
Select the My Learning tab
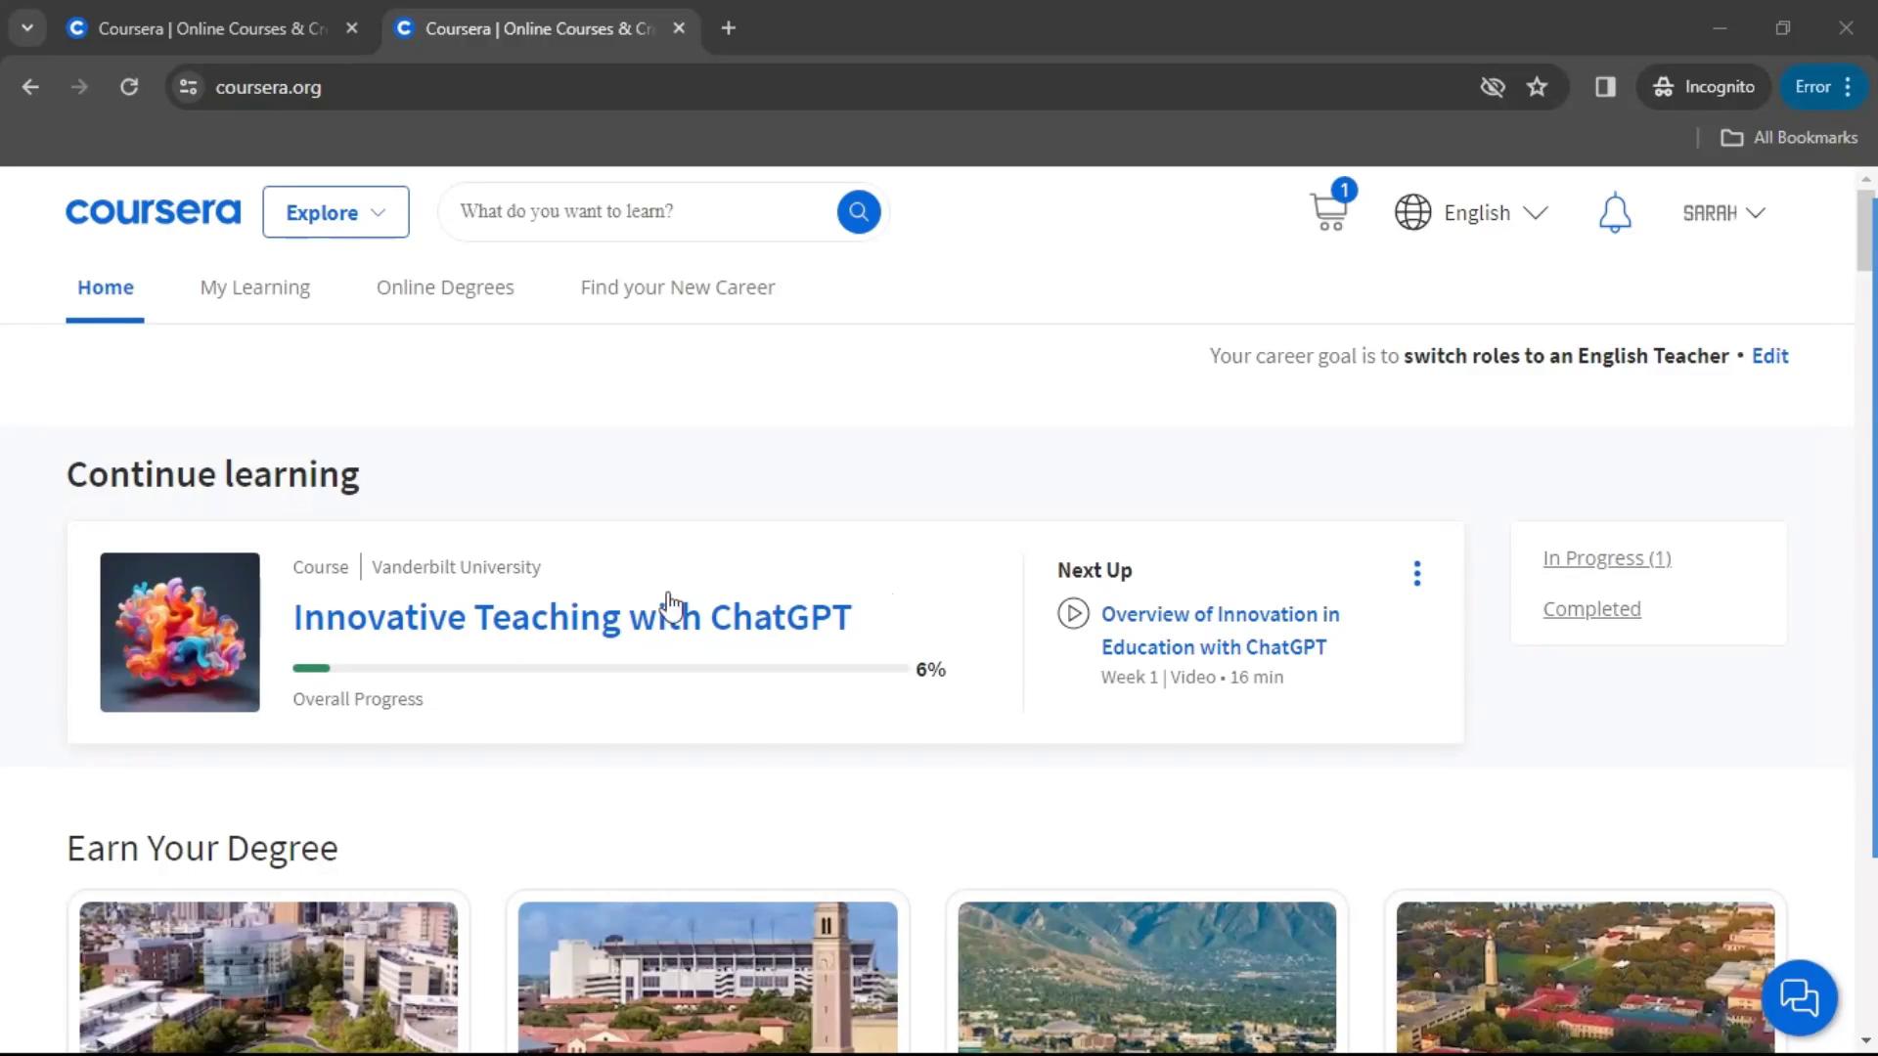pos(254,286)
